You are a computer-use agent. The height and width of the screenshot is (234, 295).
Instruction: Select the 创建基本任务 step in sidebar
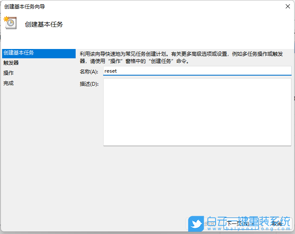click(x=39, y=53)
